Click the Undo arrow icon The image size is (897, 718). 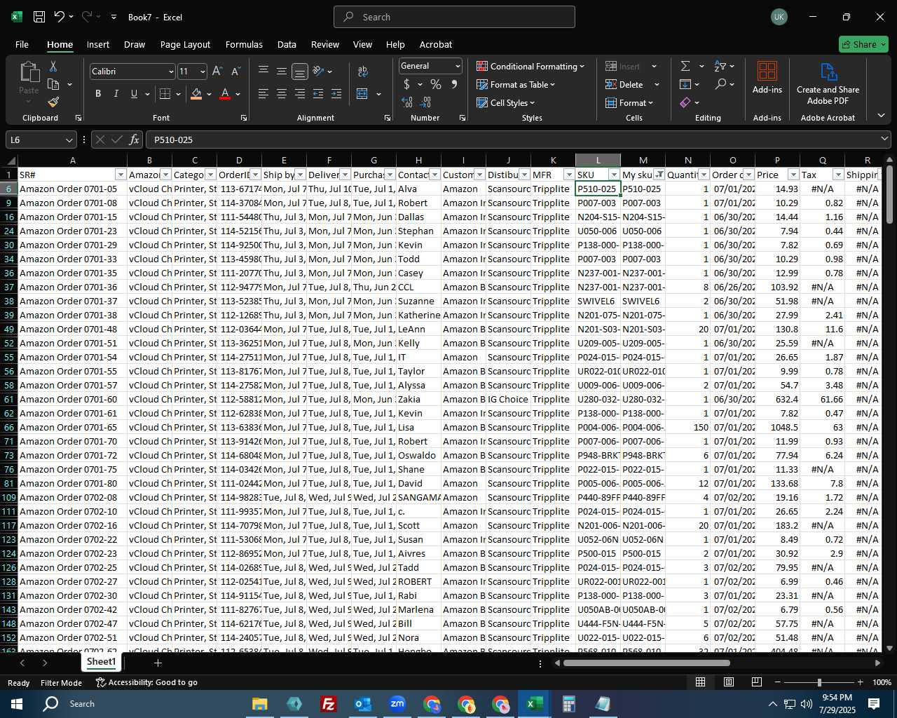click(x=60, y=17)
